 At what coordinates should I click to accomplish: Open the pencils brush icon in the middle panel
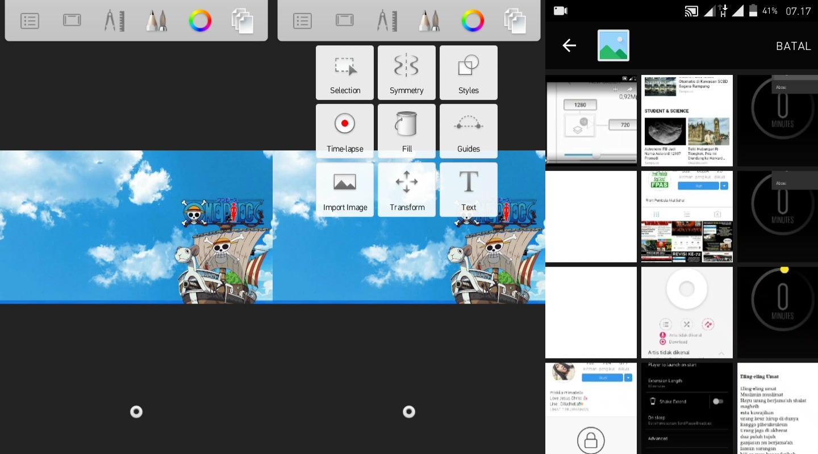(429, 21)
